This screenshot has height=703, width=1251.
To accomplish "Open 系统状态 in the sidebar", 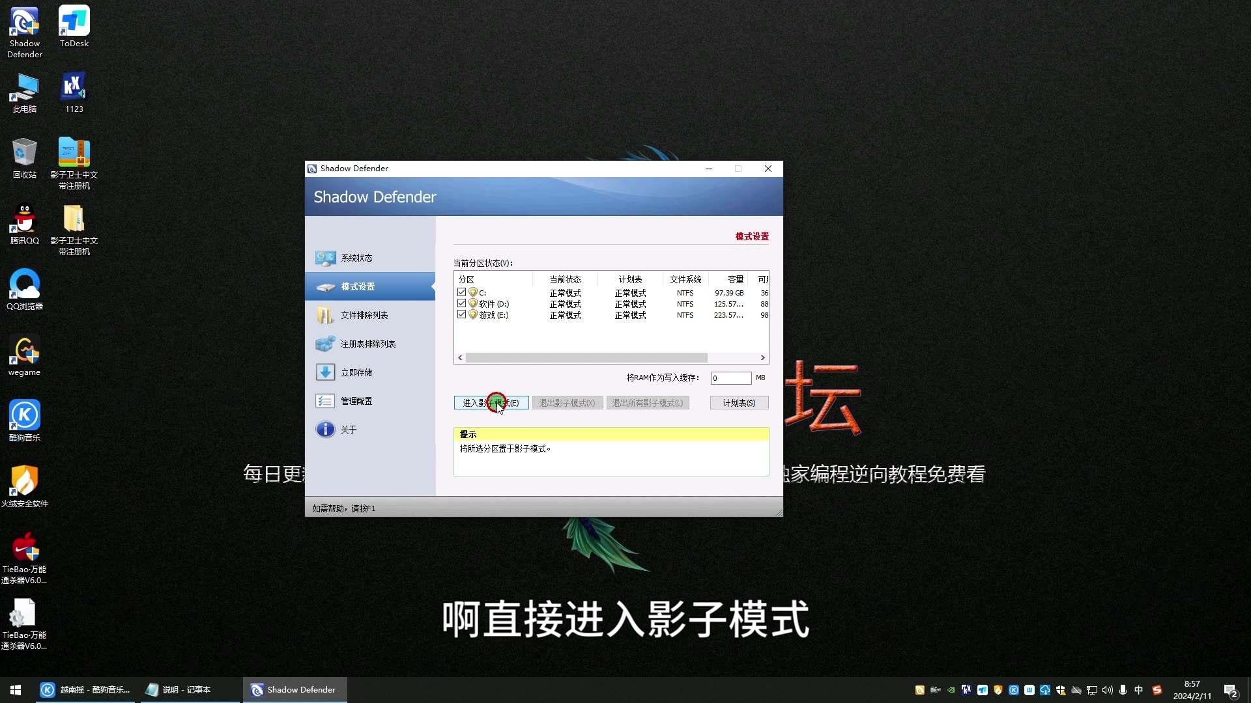I will click(x=370, y=258).
